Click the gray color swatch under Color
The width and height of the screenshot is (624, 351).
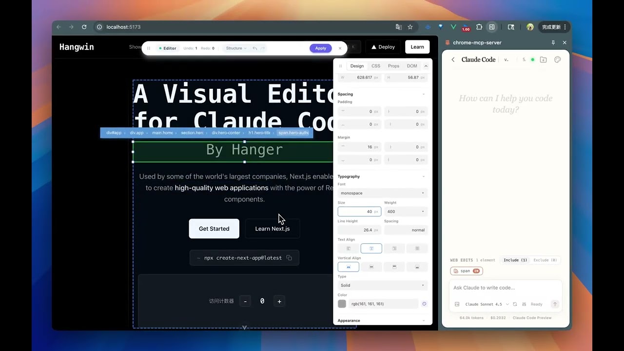pyautogui.click(x=342, y=304)
